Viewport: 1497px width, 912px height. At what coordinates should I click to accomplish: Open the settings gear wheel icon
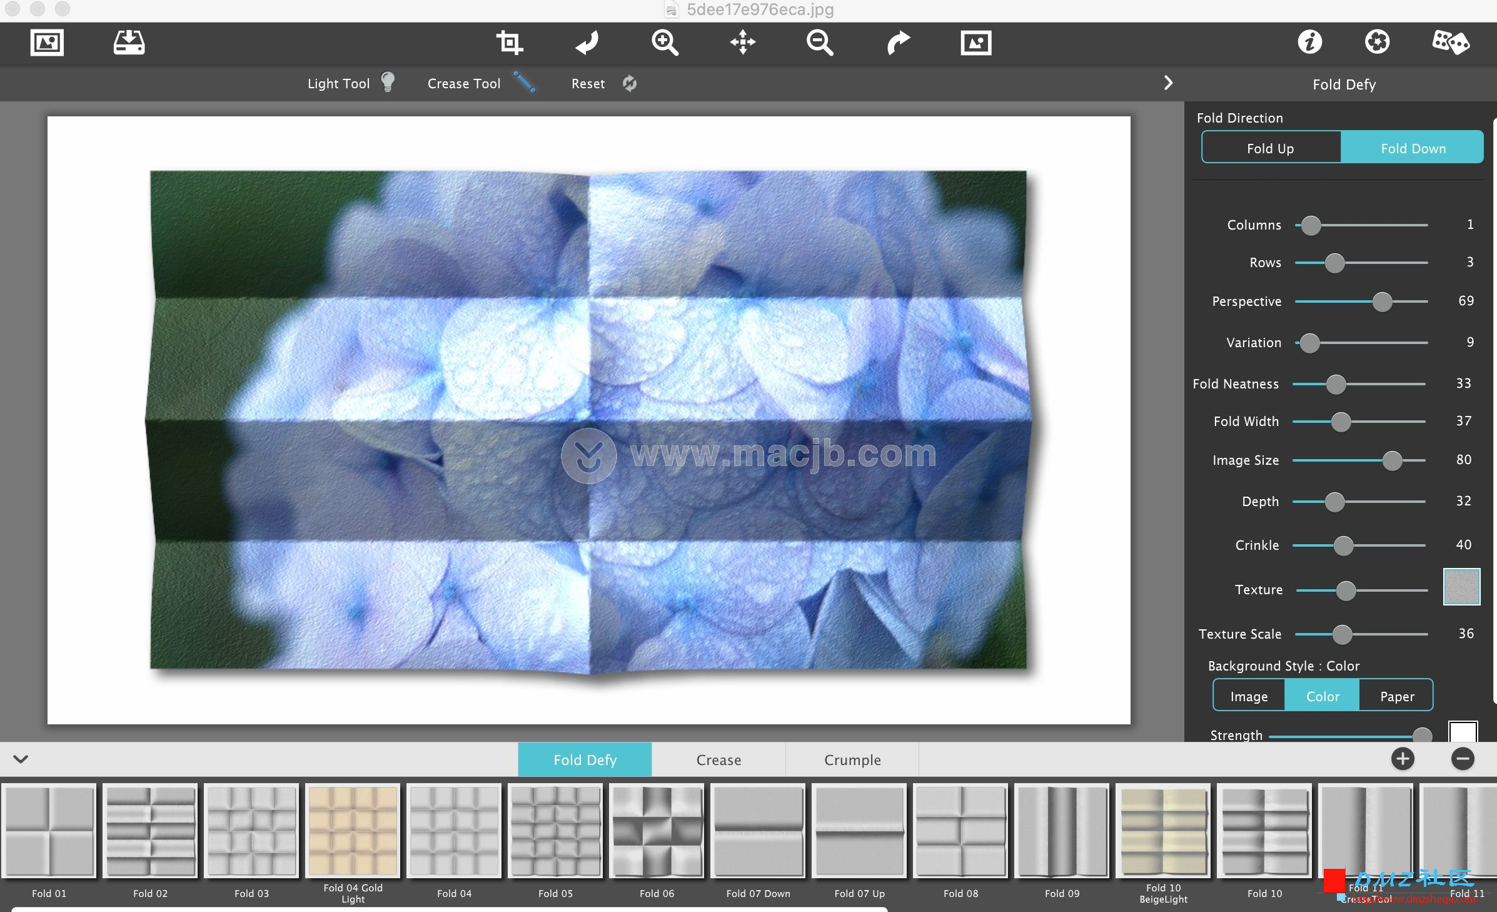click(x=1377, y=42)
